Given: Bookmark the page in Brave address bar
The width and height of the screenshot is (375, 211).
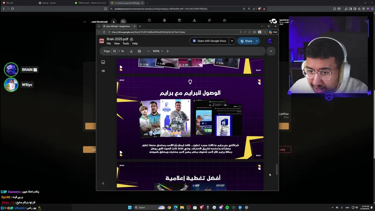Looking at the screenshot, I should 105,9.
